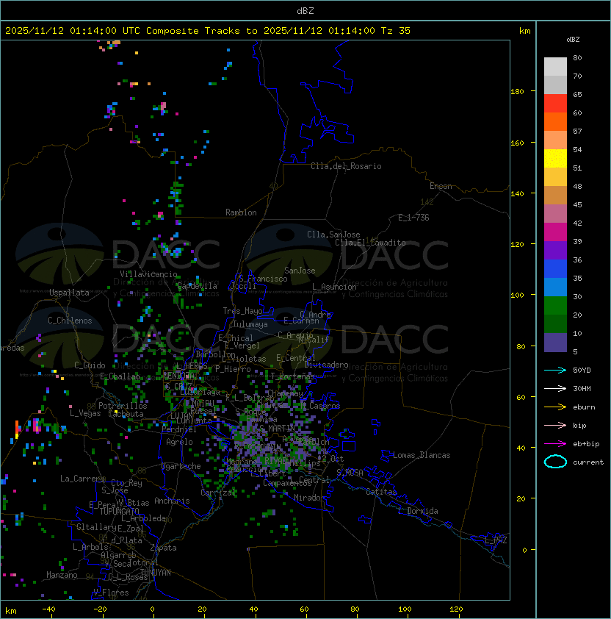Click the 'Clla.del_Rosario' map label
Screen dimensions: 611x619
346,166
